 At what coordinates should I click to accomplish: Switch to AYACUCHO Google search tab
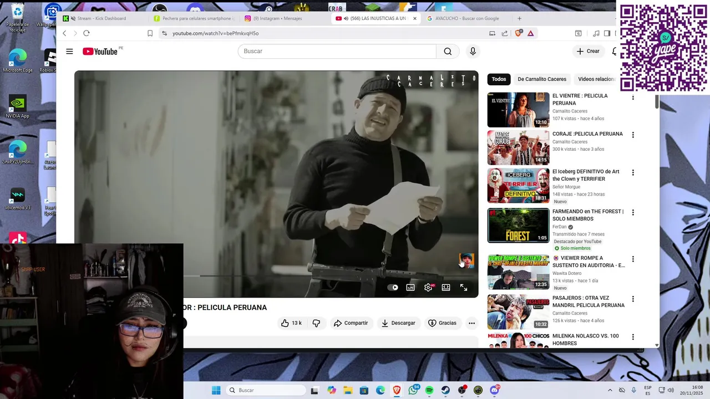467,18
